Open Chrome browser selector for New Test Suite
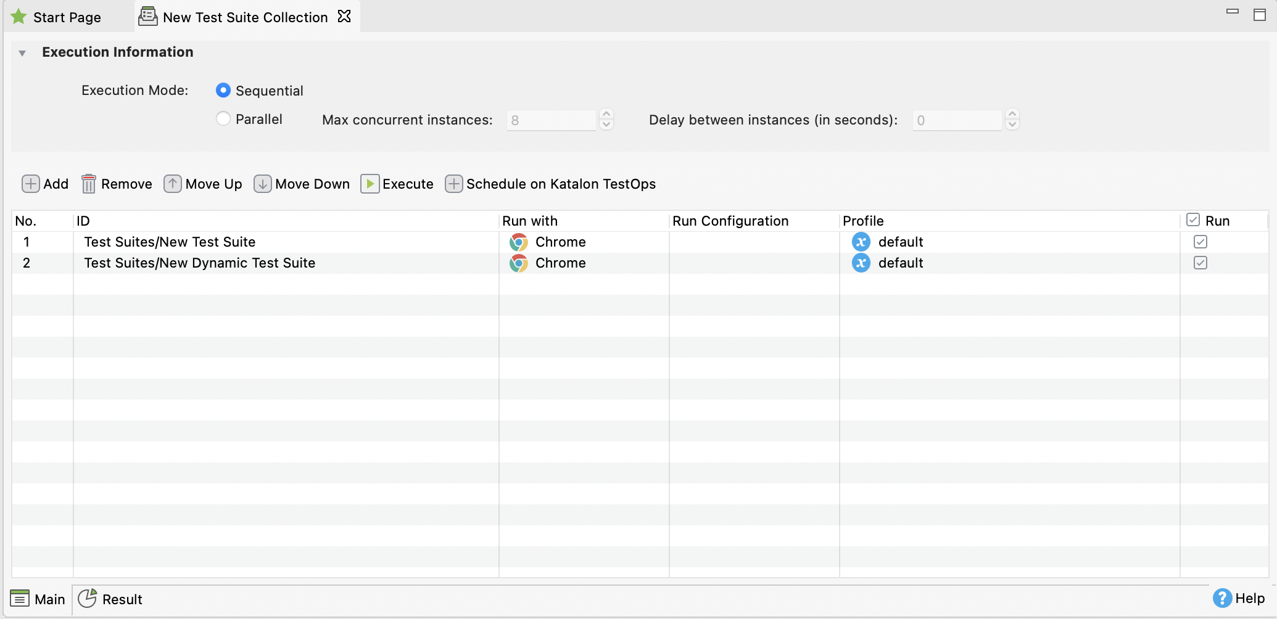The height and width of the screenshot is (619, 1277). [518, 242]
